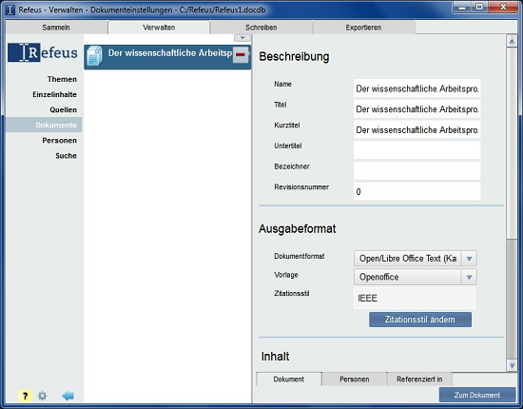Screen dimensions: 523x409
Task: Click the Untertitel input field
Action: point(416,149)
